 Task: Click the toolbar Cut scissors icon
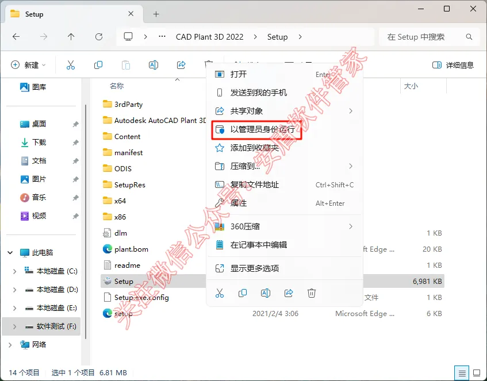(x=71, y=65)
